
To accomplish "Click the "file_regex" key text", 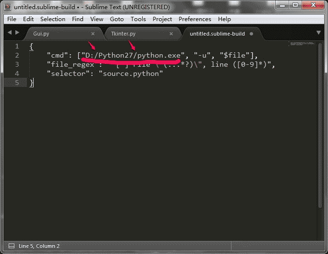I will point(73,64).
